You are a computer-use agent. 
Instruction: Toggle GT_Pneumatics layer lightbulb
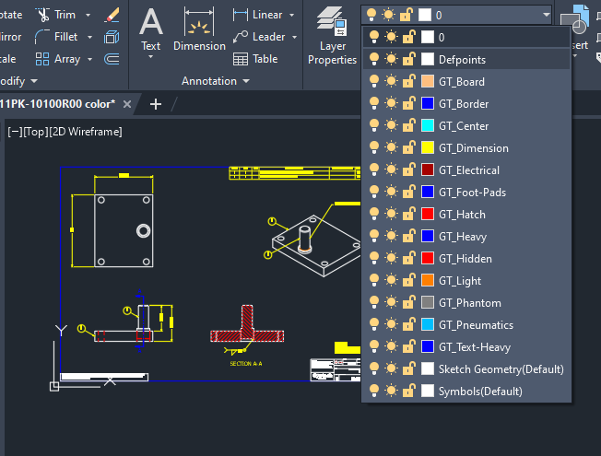pos(373,324)
